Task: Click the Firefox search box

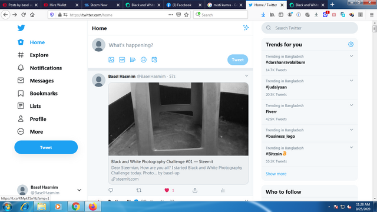Action: 220,15
